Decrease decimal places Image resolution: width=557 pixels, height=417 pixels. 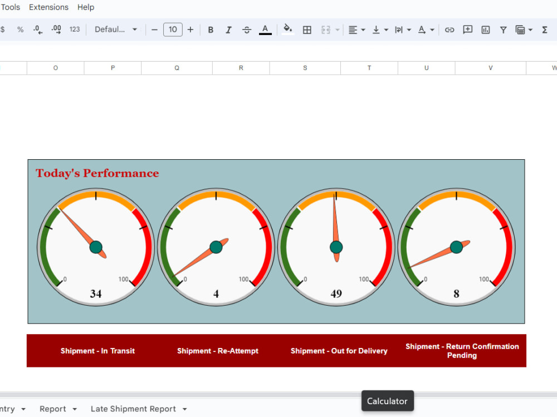(38, 30)
